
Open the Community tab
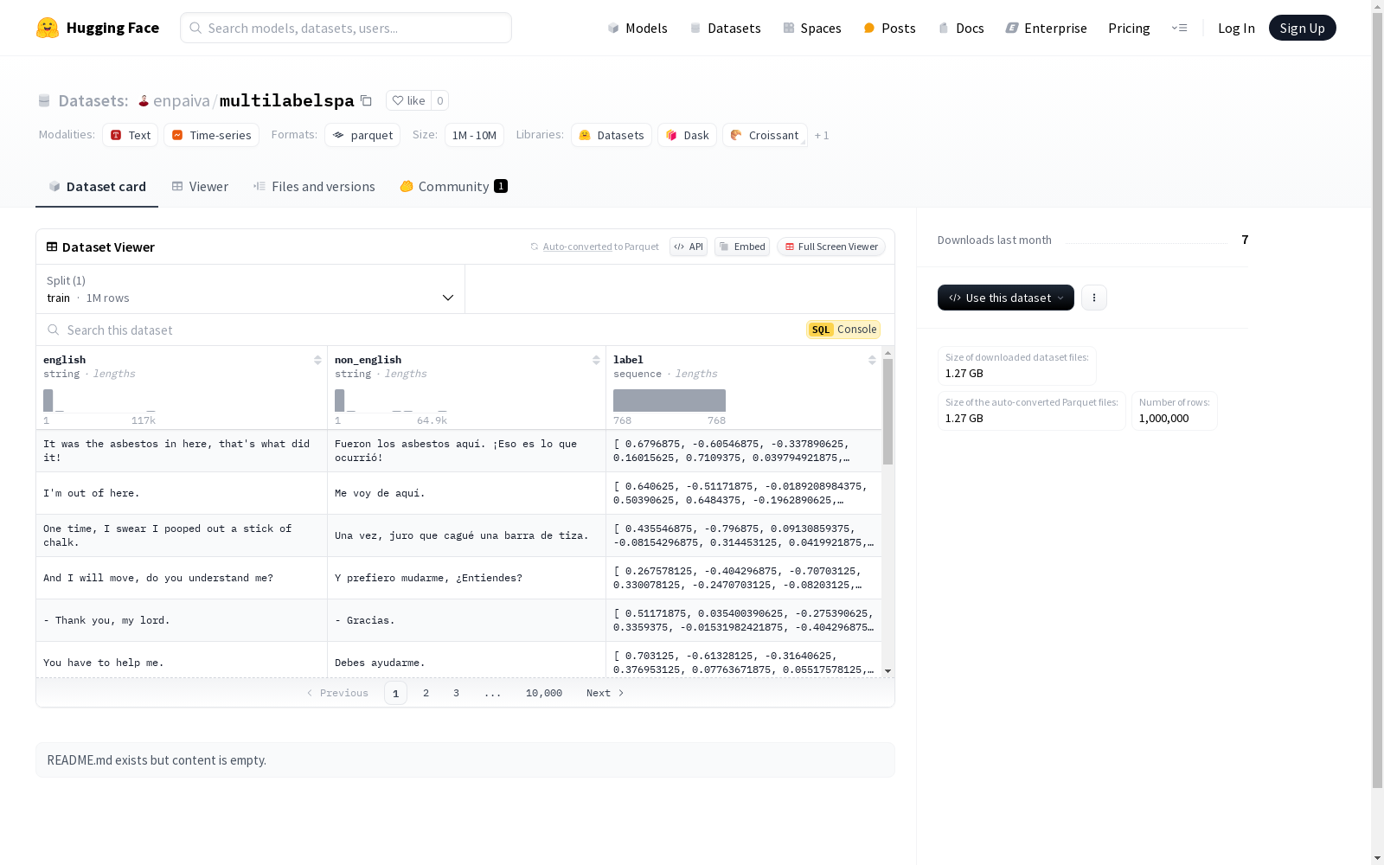453,186
